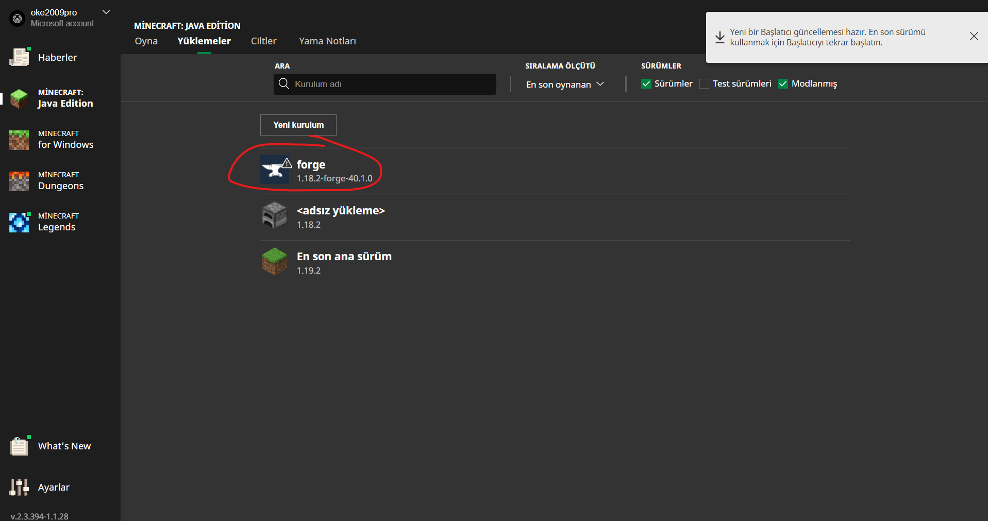Open Minecraft Dungeons icon
Screen dimensions: 988x521
[19, 181]
